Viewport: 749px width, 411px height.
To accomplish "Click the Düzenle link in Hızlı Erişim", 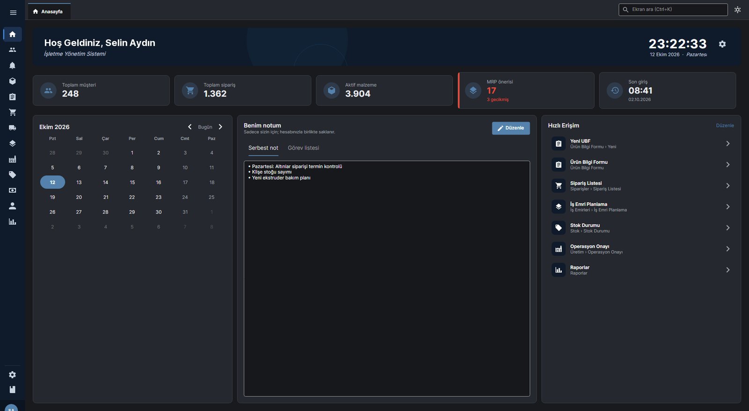I will pos(725,125).
